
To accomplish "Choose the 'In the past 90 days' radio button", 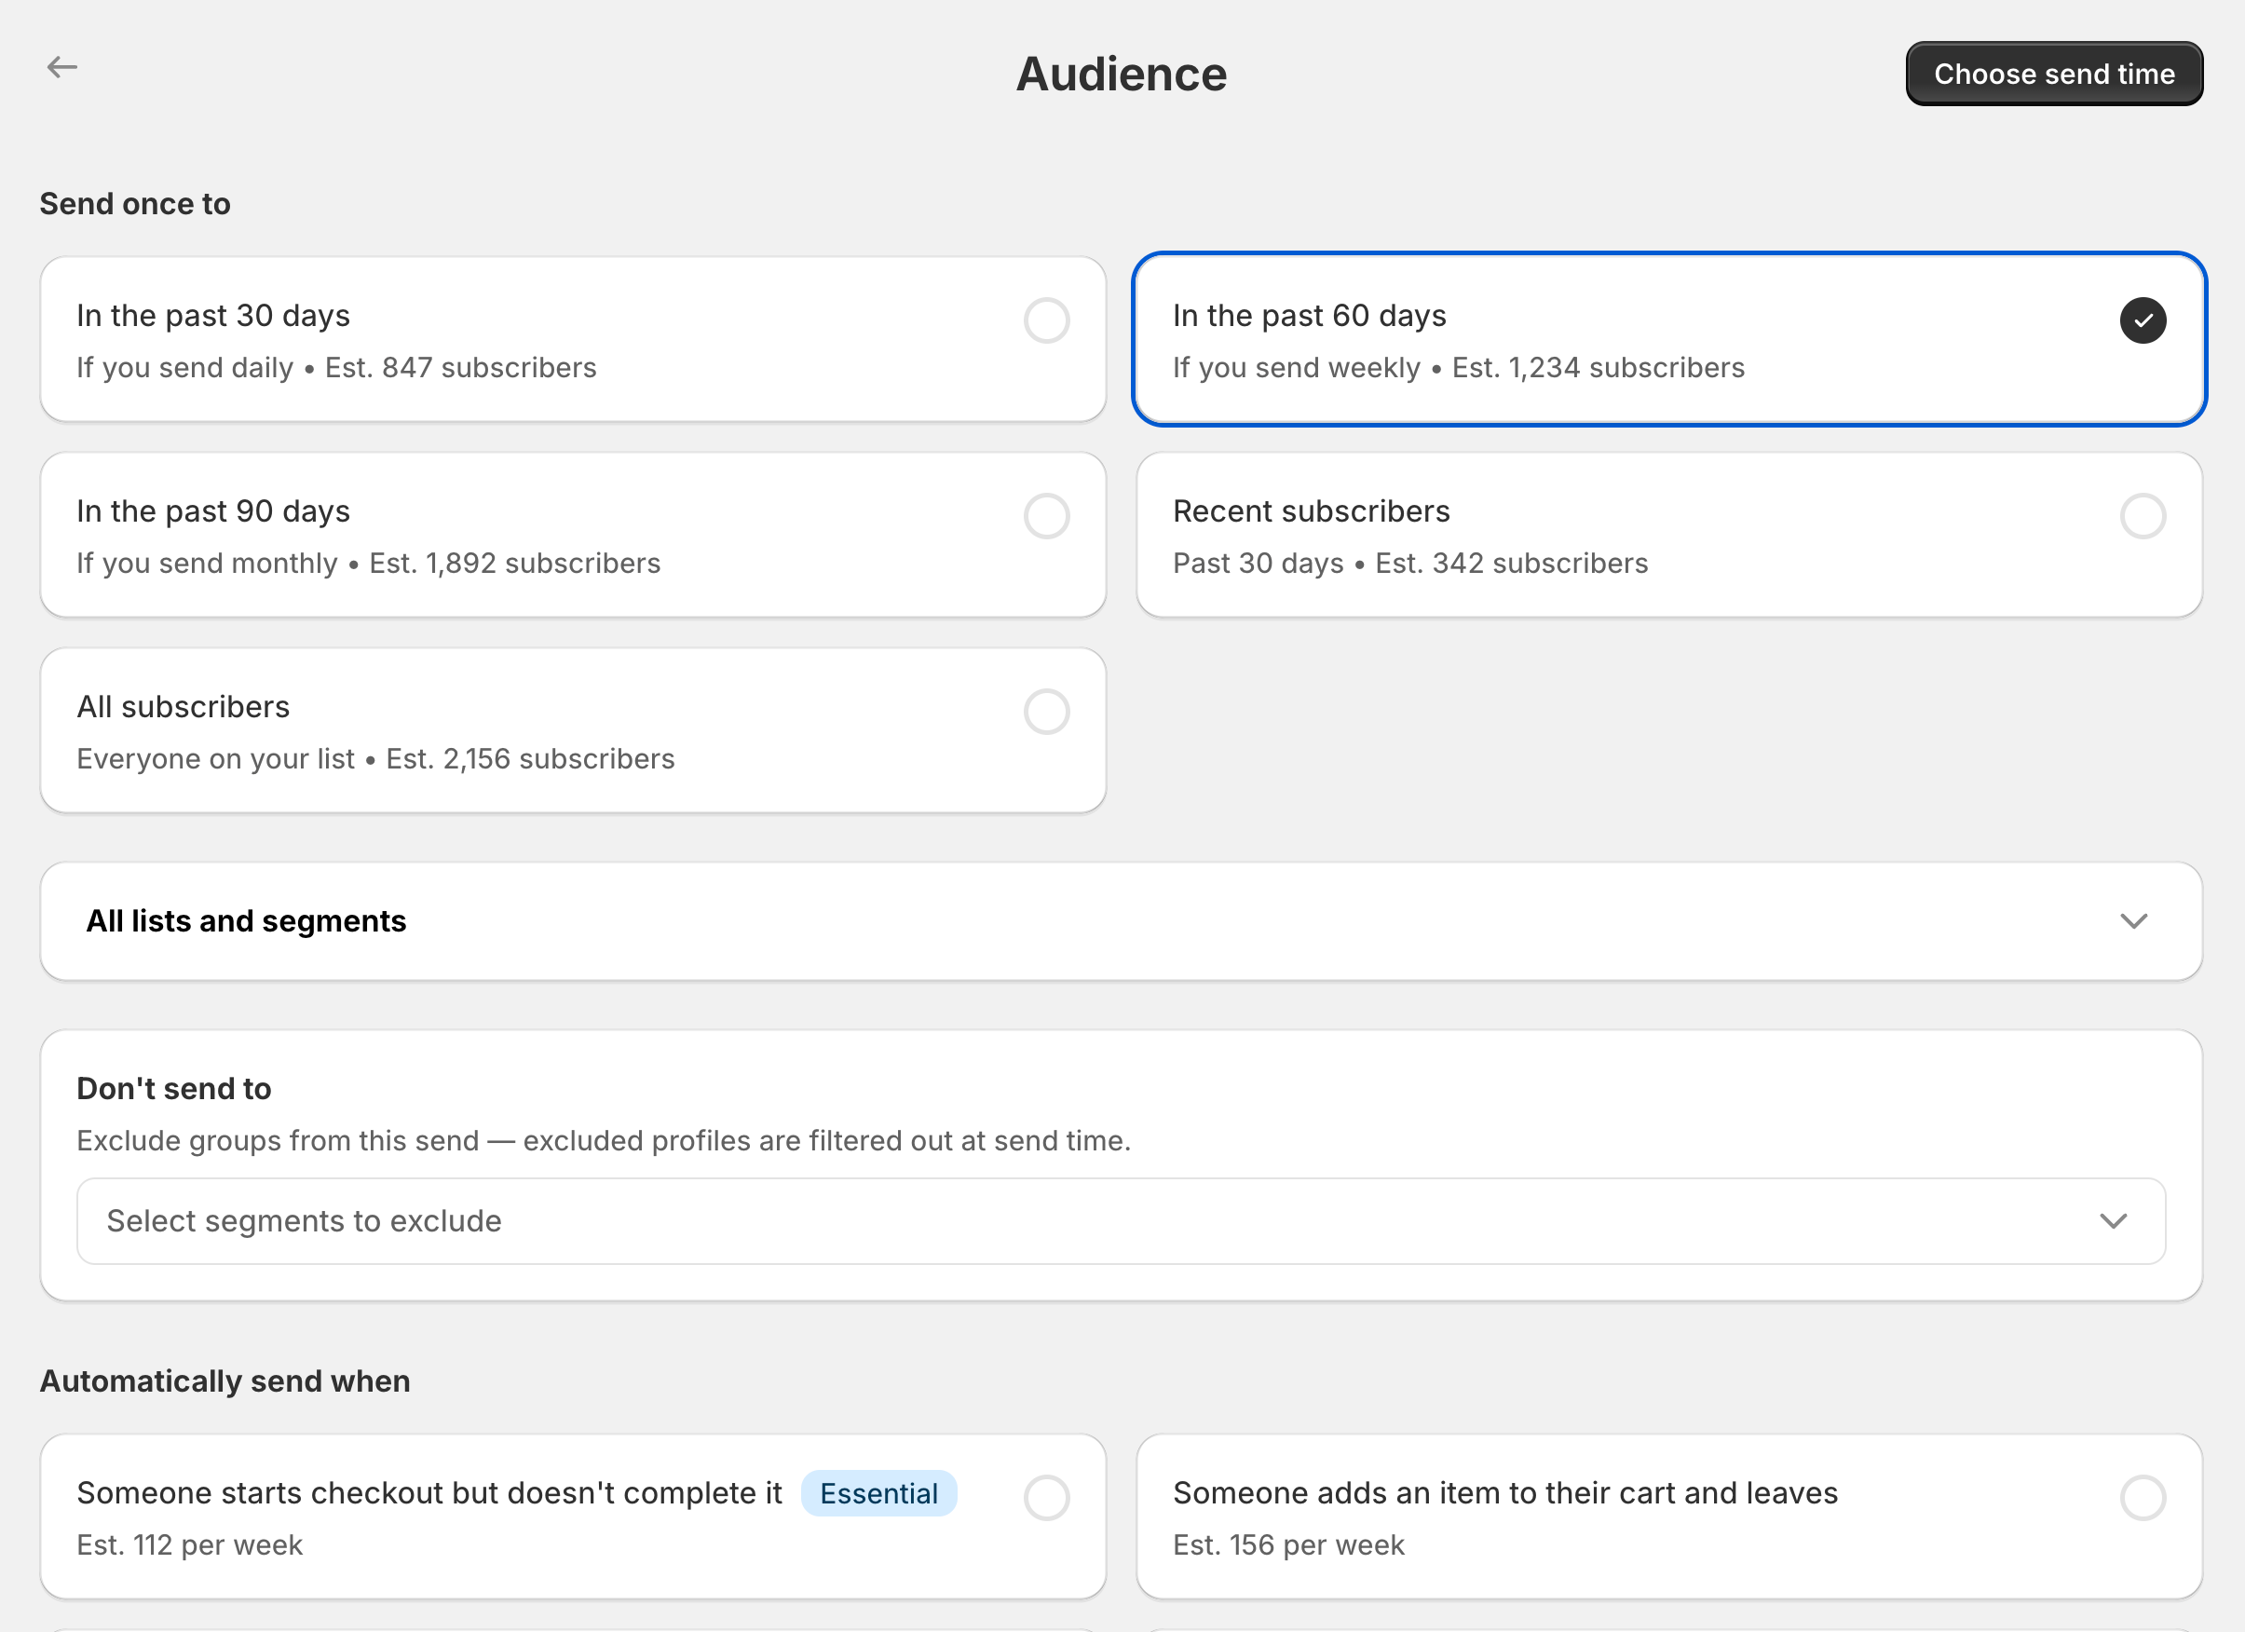I will [x=1046, y=517].
